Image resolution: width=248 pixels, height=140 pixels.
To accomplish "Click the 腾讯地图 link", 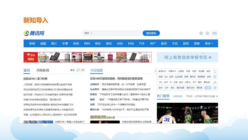I will click(x=181, y=88).
